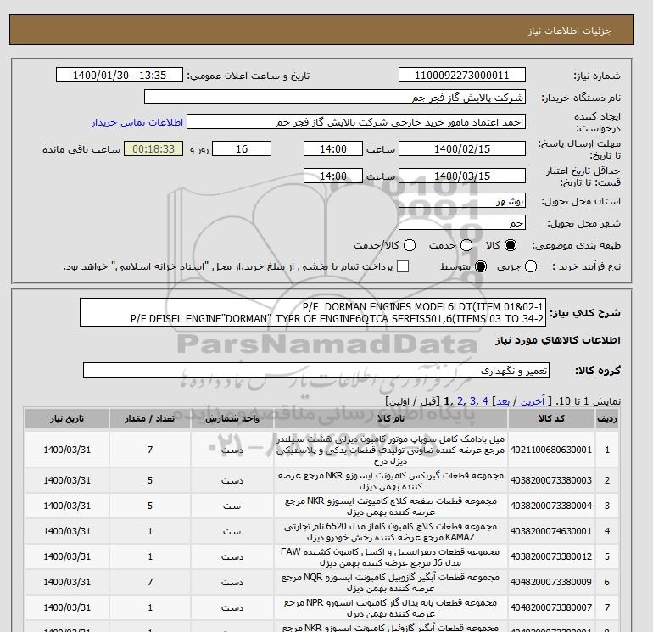
Task: Click the میل بادامک کامل item name in row 1
Action: [391, 450]
